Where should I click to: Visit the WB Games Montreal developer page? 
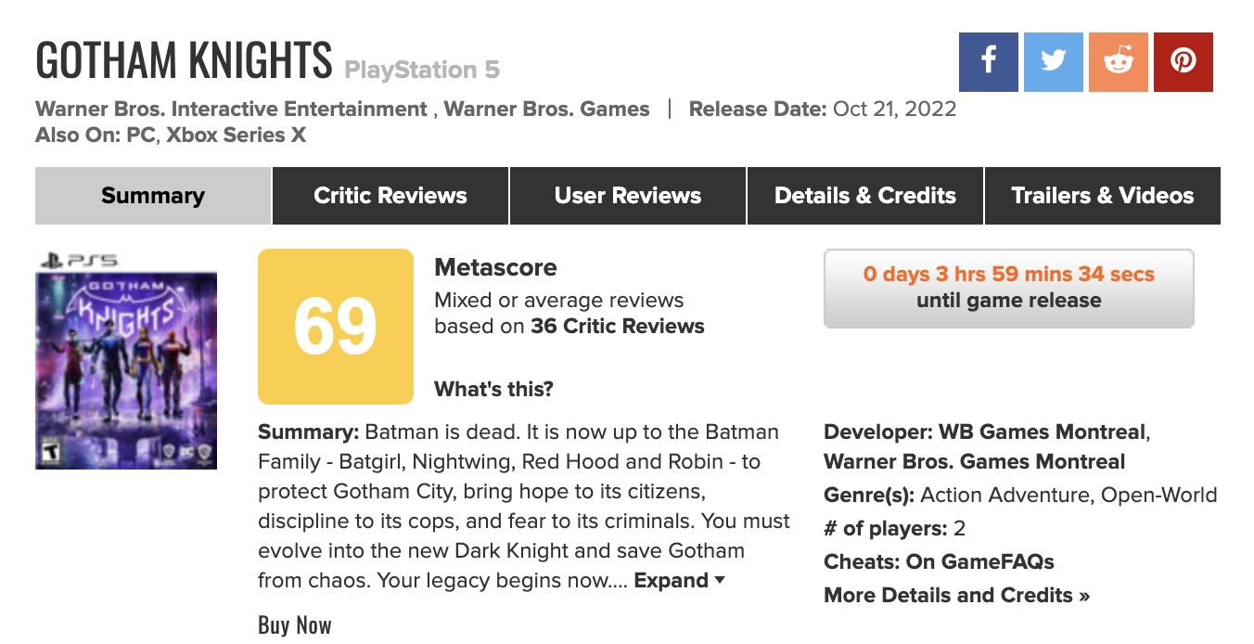pos(1042,432)
